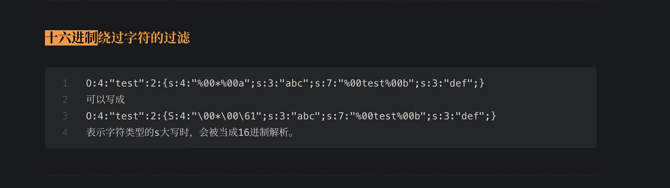The width and height of the screenshot is (670, 188).
Task: Click line number 3 in code block
Action: pyautogui.click(x=65, y=116)
